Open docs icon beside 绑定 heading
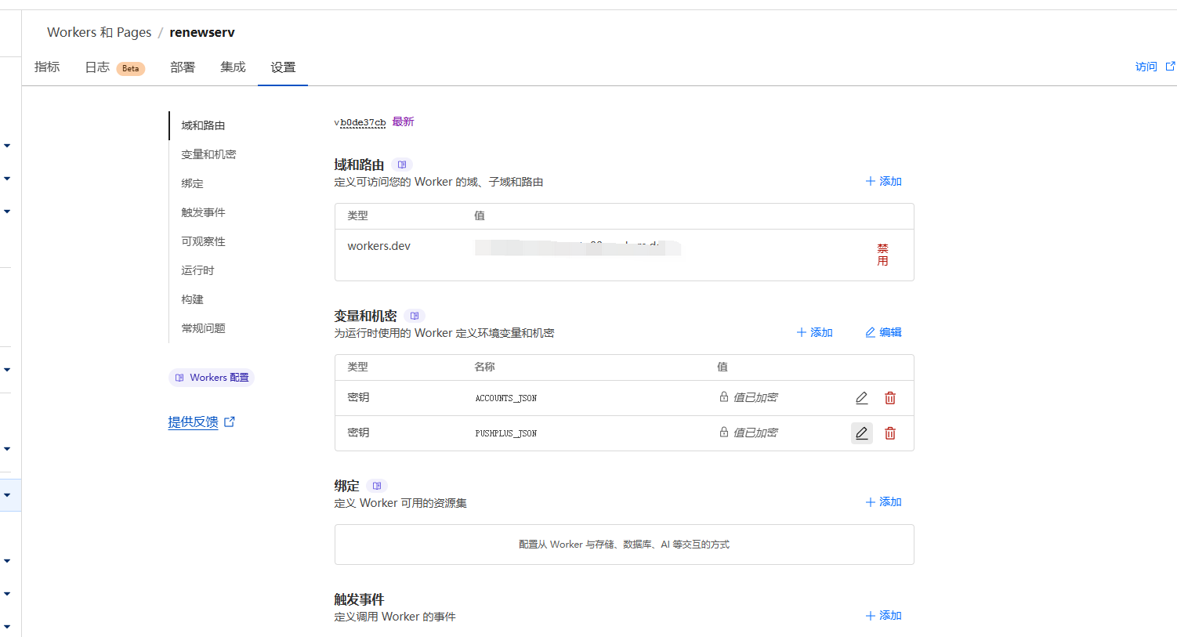Screen dimensions: 1177x637 point(377,486)
